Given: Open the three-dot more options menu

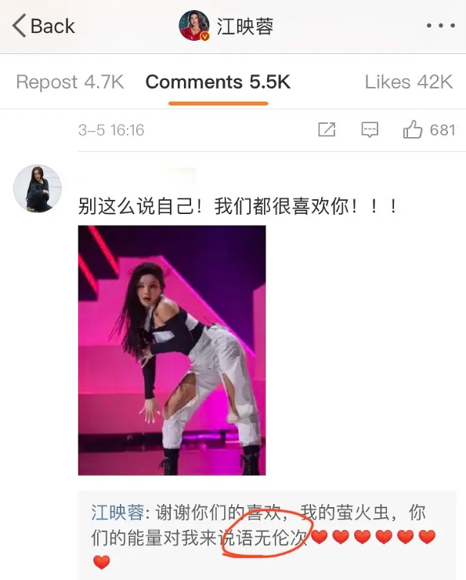Looking at the screenshot, I should click(x=440, y=26).
